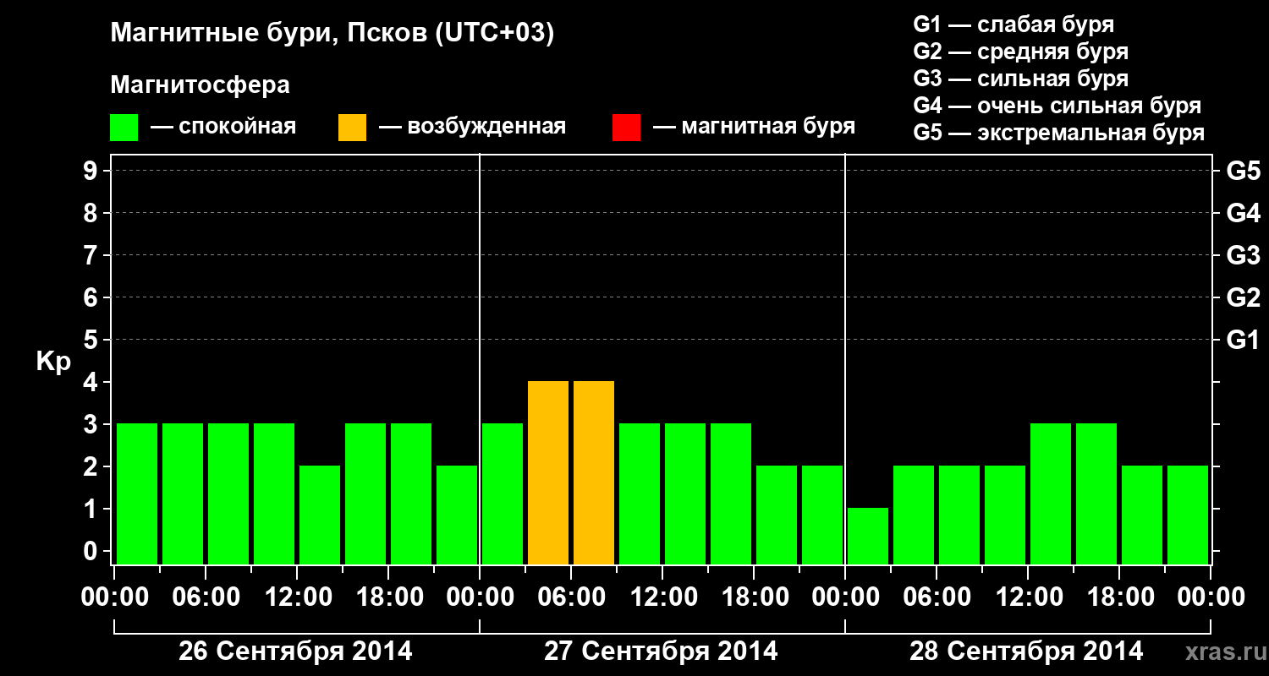This screenshot has height=676, width=1269.
Task: Click the 26 September 12:00–15:00 bar at Kp 2
Action: (x=320, y=515)
